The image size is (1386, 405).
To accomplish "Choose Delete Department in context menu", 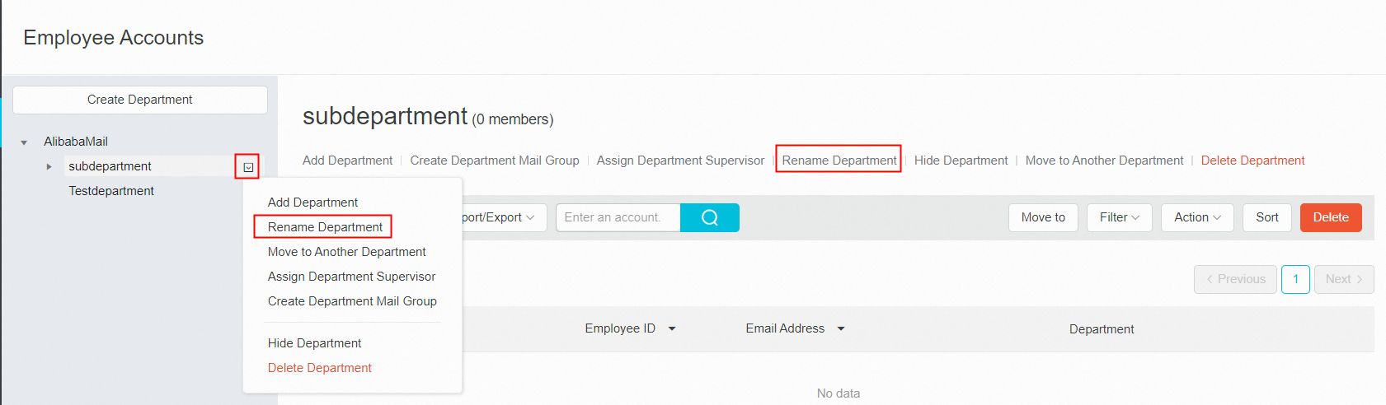I will tap(319, 368).
